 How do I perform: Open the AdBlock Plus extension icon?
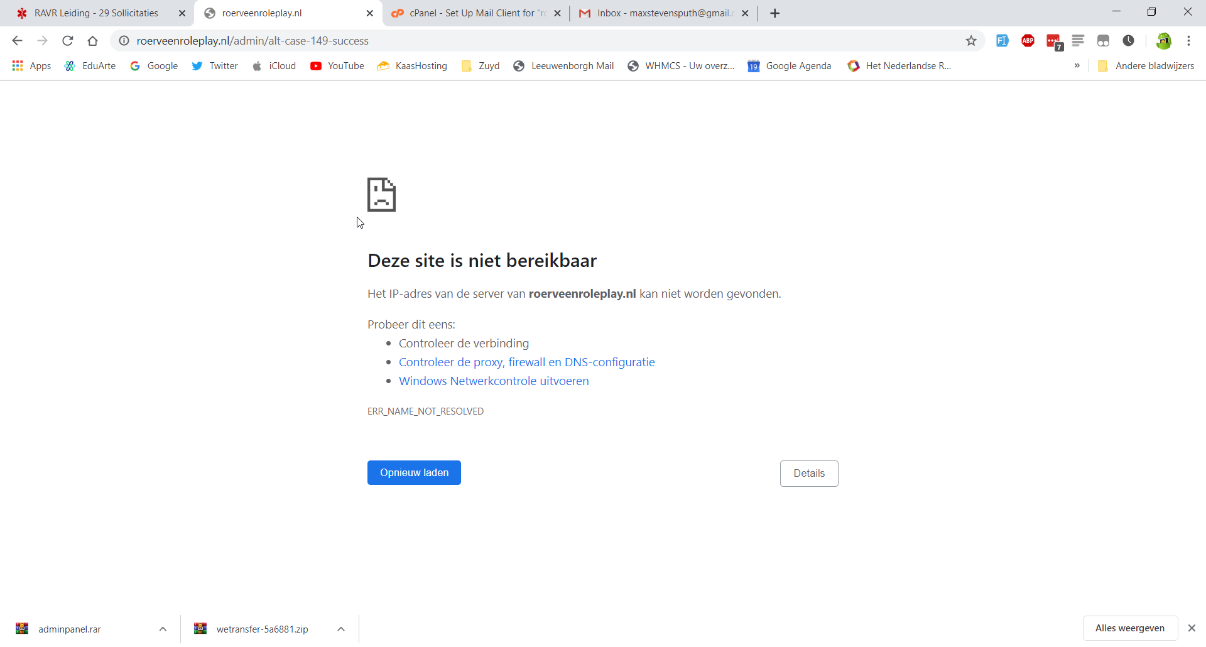1028,41
